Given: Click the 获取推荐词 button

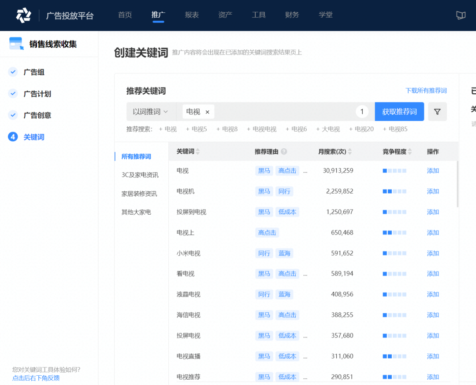Looking at the screenshot, I should [399, 112].
